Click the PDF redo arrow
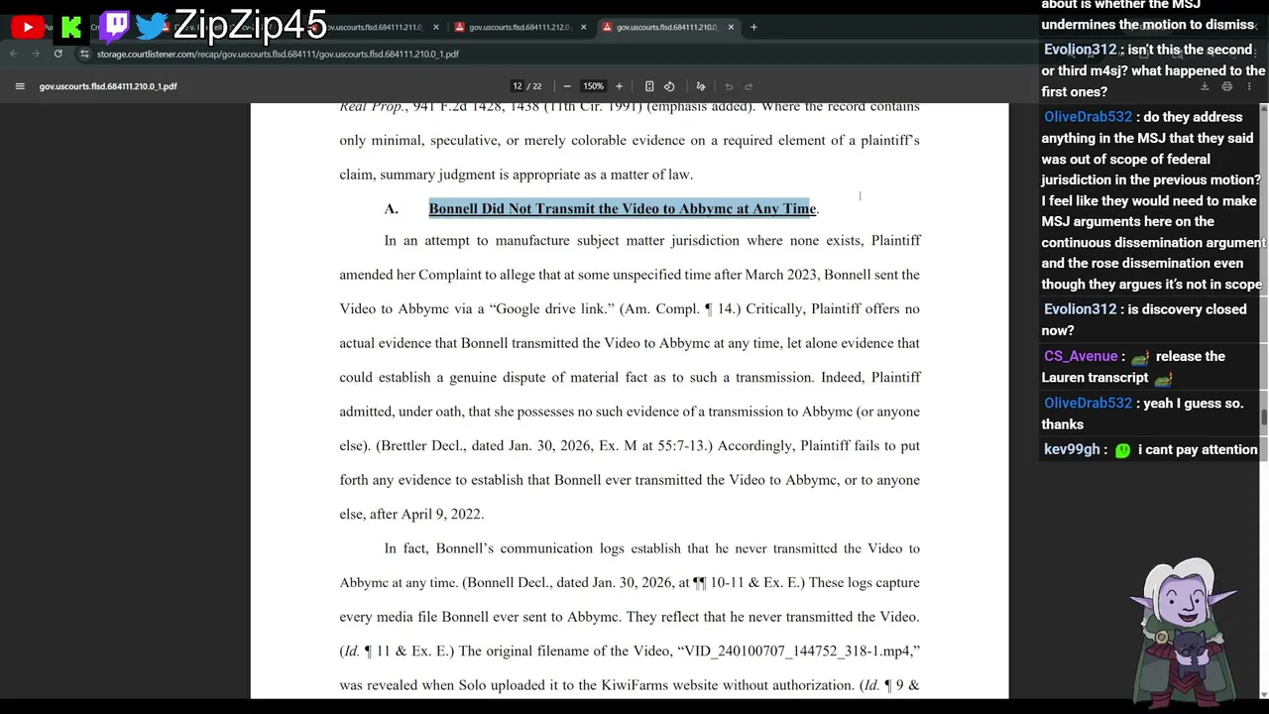Viewport: 1269px width, 714px height. pos(749,86)
